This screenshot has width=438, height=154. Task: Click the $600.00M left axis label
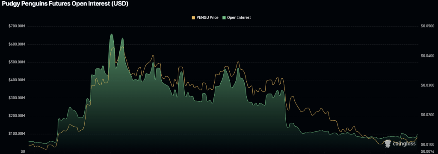pos(17,44)
